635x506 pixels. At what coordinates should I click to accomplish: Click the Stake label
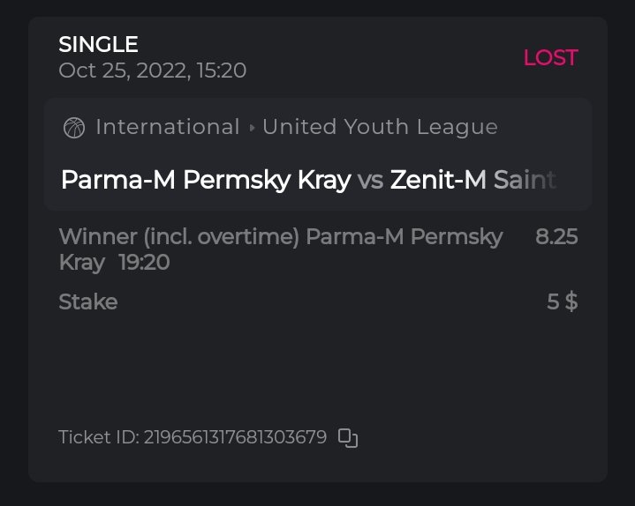point(87,302)
